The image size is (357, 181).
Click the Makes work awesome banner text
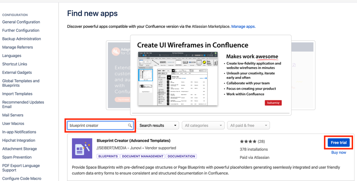click(252, 56)
